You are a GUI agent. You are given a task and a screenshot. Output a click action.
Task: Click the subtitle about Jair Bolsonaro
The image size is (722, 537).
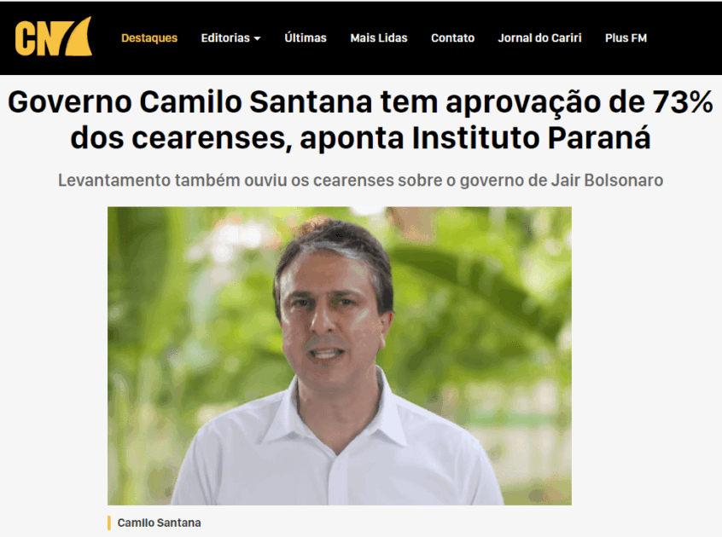click(x=360, y=180)
